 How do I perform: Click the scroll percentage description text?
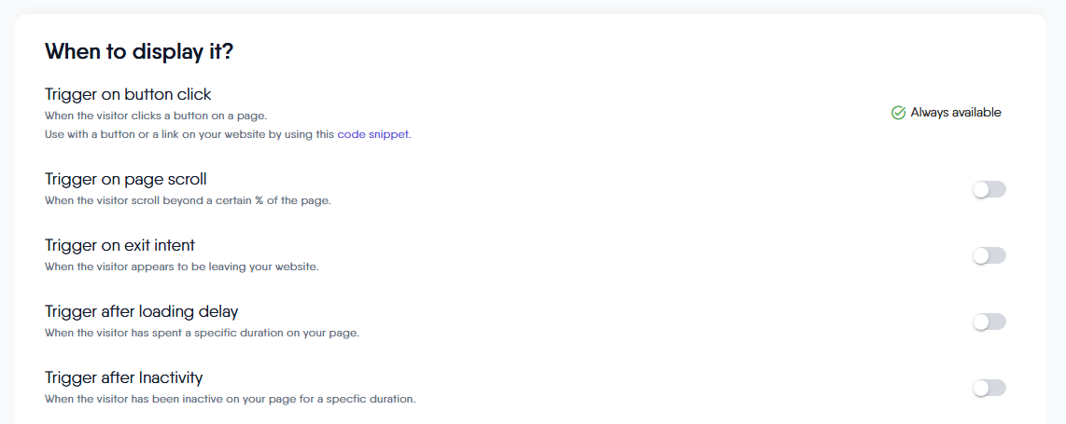[x=188, y=200]
